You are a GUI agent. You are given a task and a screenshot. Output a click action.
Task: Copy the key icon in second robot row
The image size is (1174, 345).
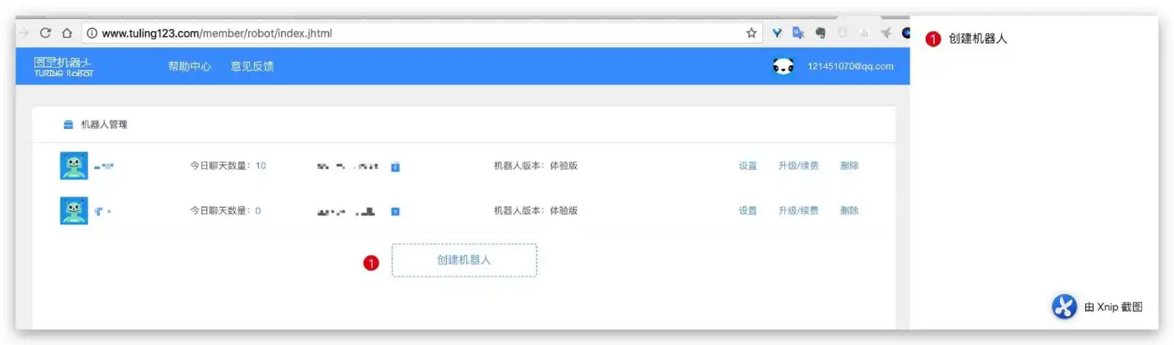click(396, 211)
